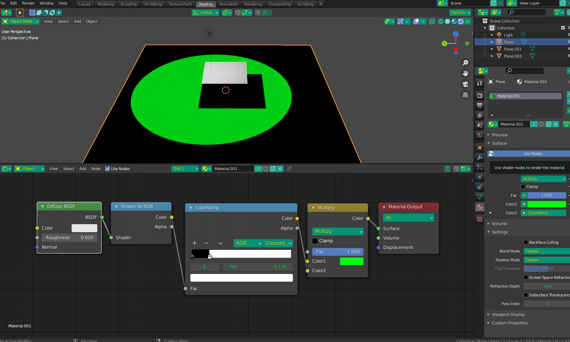Enable Clamp on the Multiply node
Screen dimensions: 570x342
pos(315,241)
